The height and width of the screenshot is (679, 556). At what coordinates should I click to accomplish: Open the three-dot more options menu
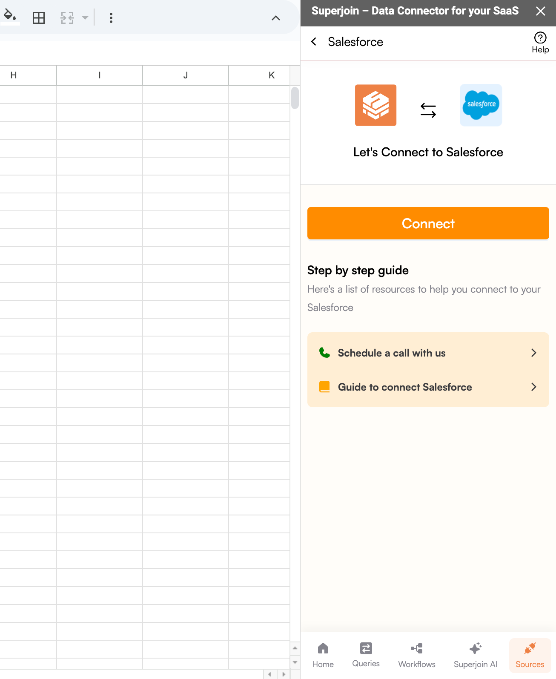[x=111, y=18]
